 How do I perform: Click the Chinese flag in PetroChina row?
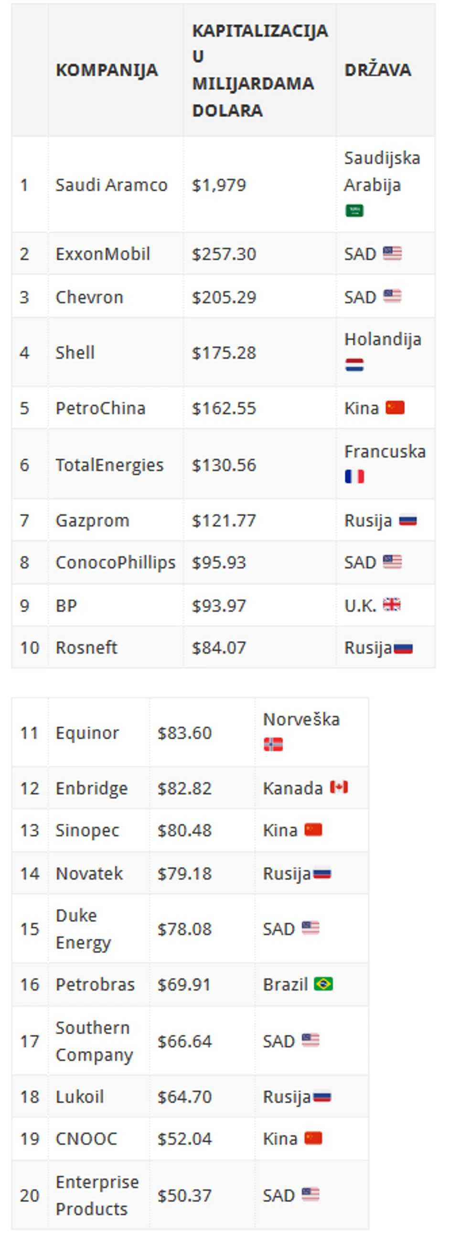395,408
